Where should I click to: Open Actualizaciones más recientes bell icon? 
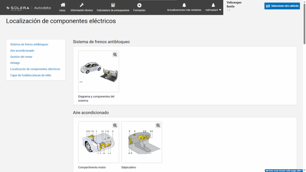click(184, 5)
